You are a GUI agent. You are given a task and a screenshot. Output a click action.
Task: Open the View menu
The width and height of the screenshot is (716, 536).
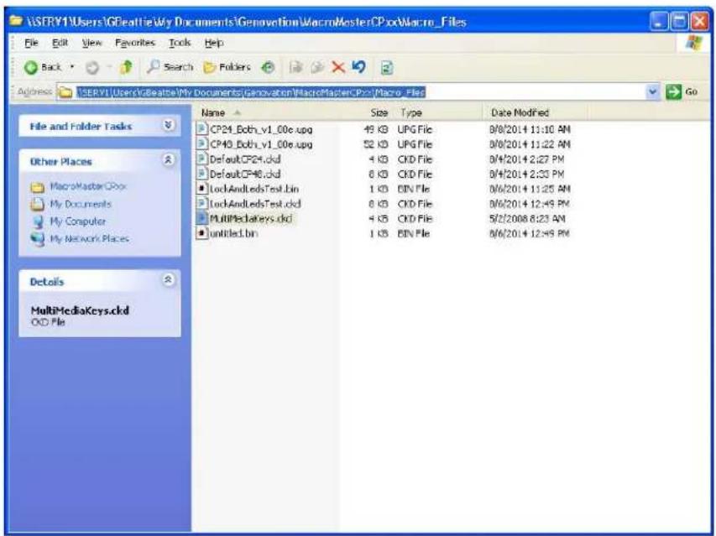click(x=91, y=43)
